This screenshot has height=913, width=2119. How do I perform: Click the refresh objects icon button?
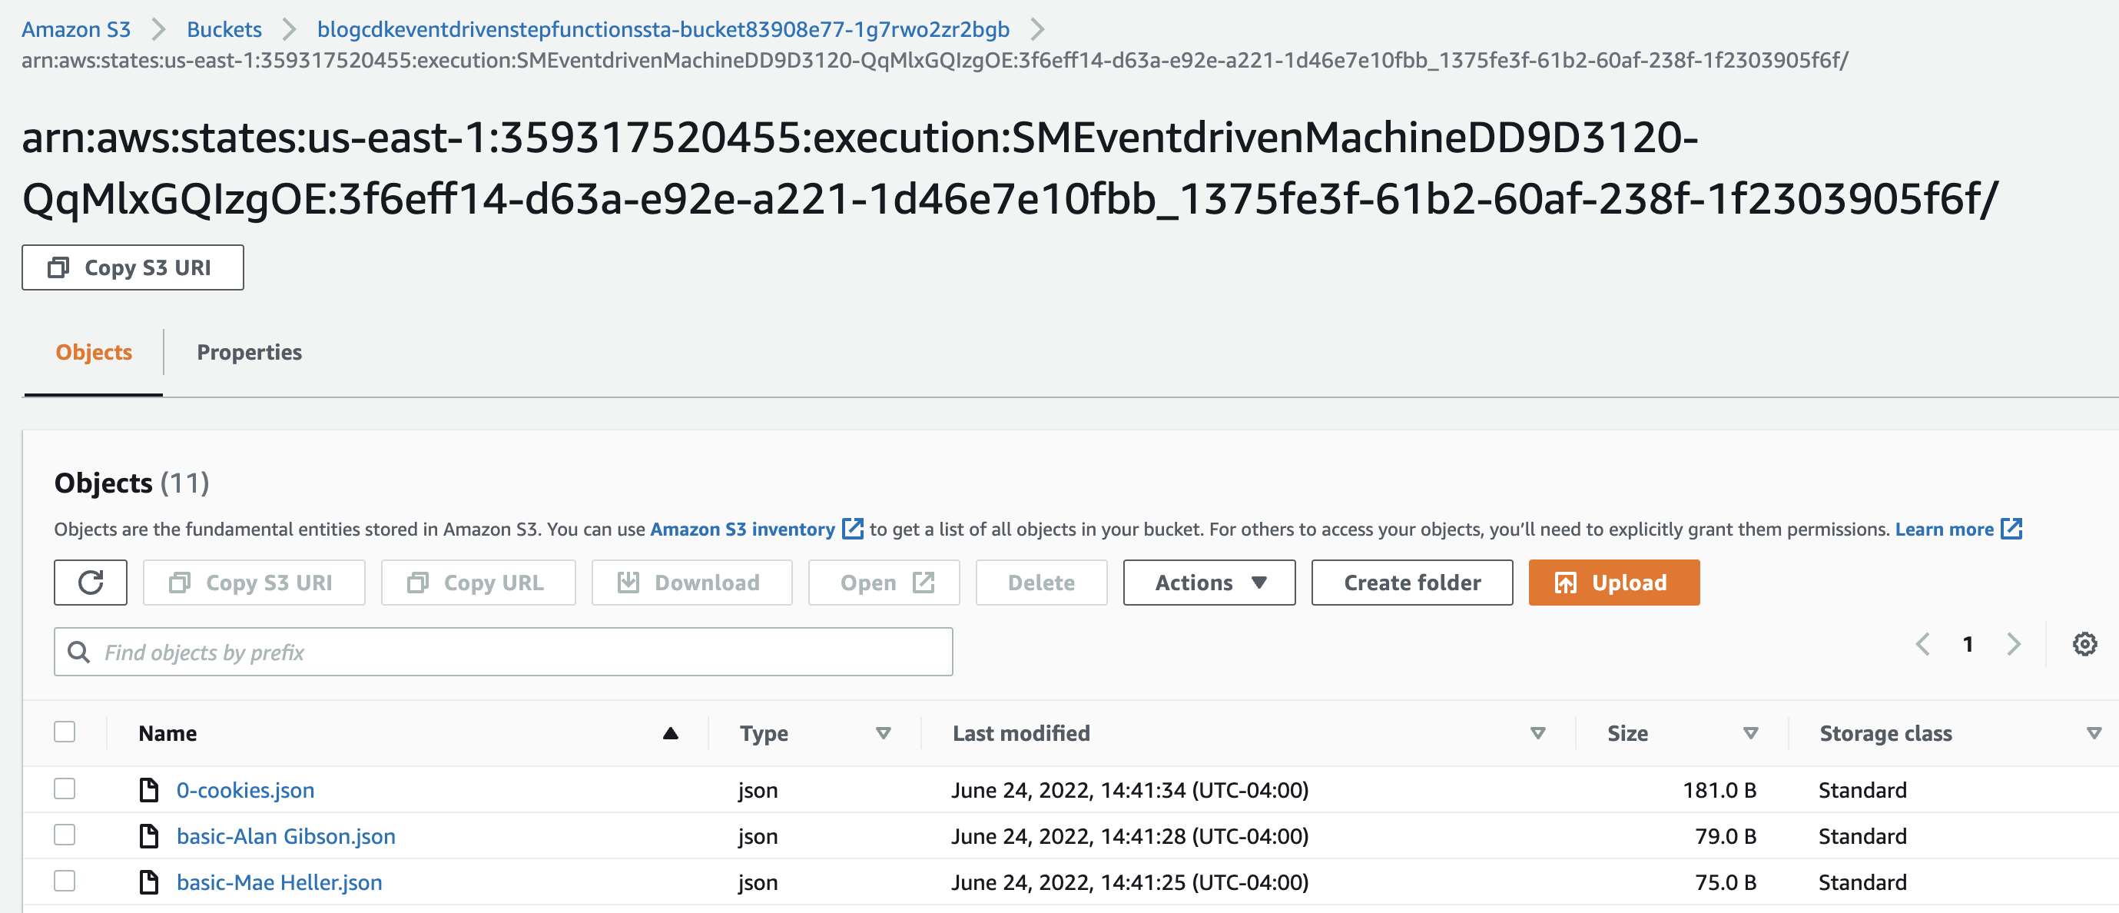pyautogui.click(x=91, y=583)
